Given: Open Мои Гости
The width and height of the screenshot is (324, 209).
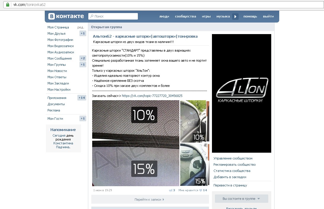Looking at the screenshot, I should [x=55, y=119].
